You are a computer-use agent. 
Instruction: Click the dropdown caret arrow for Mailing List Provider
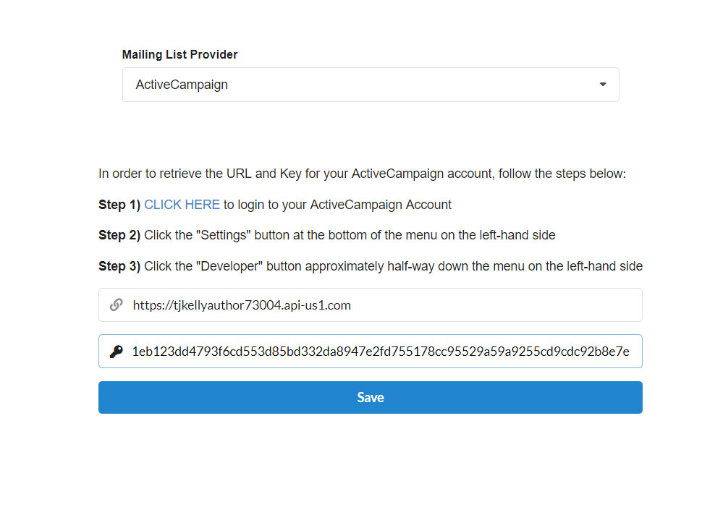(x=603, y=85)
